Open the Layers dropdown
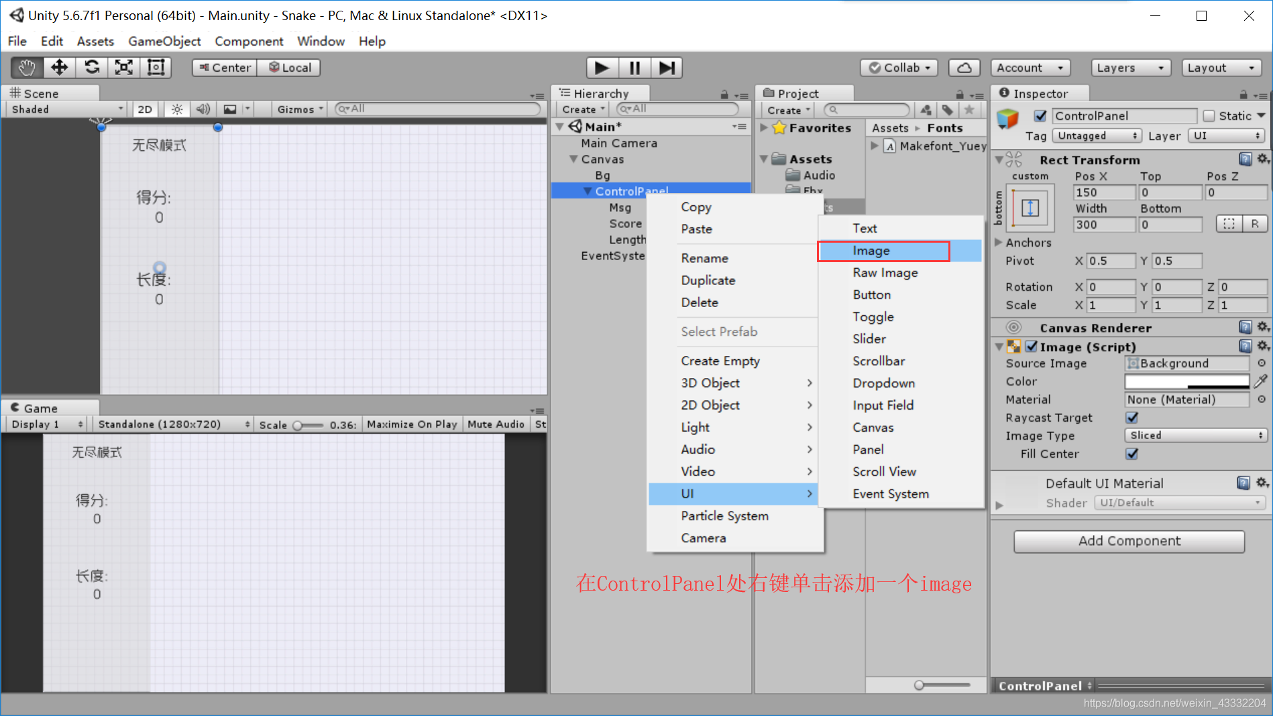This screenshot has width=1273, height=716. [1131, 68]
